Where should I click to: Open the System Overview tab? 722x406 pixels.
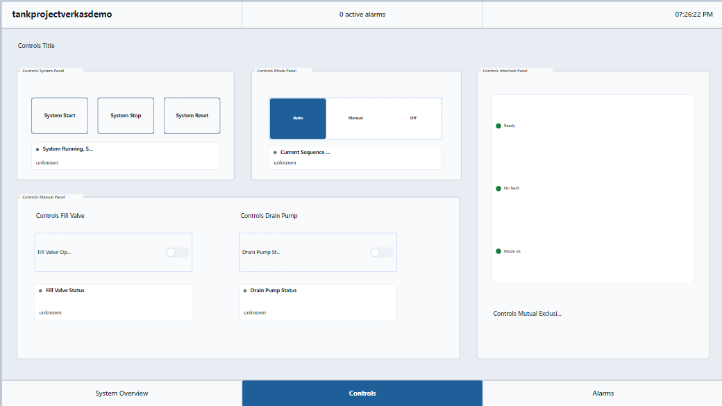(121, 393)
